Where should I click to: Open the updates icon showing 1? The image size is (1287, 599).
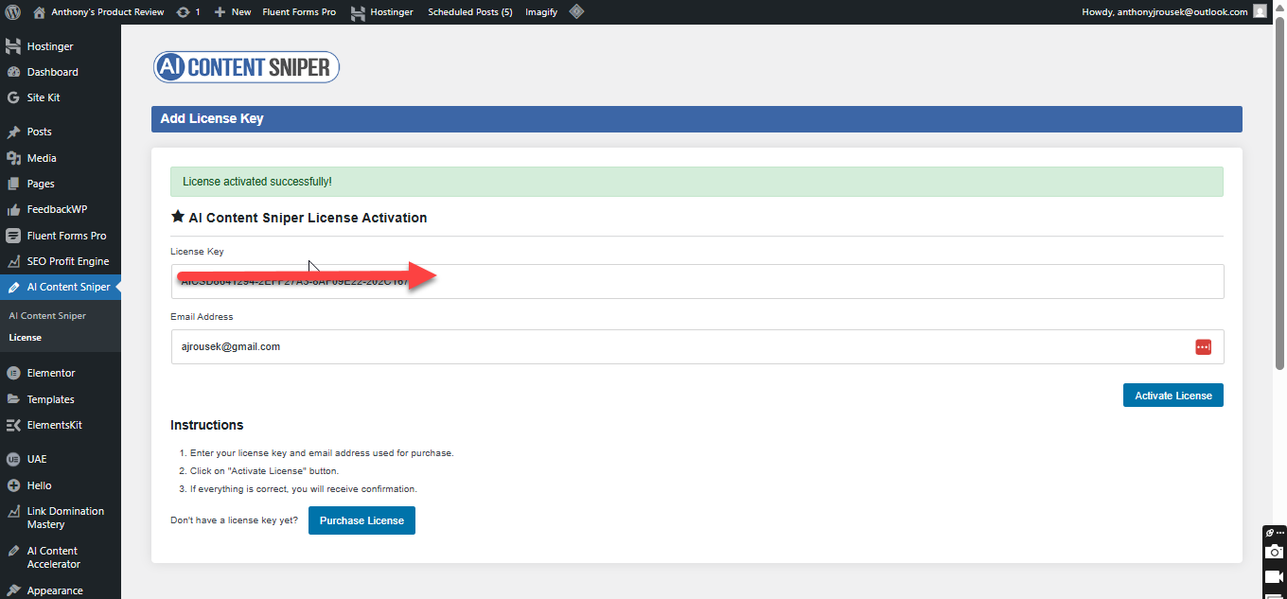tap(187, 12)
